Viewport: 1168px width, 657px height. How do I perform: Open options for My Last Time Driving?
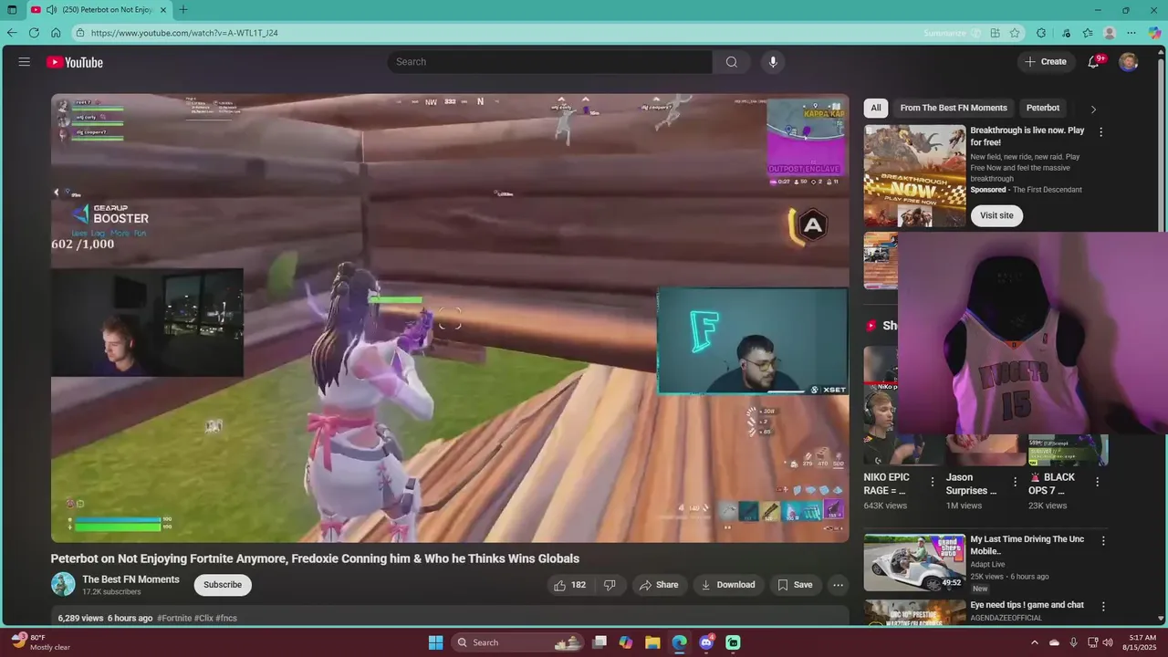pyautogui.click(x=1102, y=540)
